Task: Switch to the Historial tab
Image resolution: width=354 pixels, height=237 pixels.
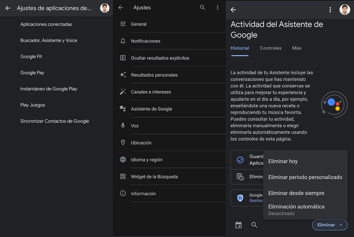Action: point(240,48)
